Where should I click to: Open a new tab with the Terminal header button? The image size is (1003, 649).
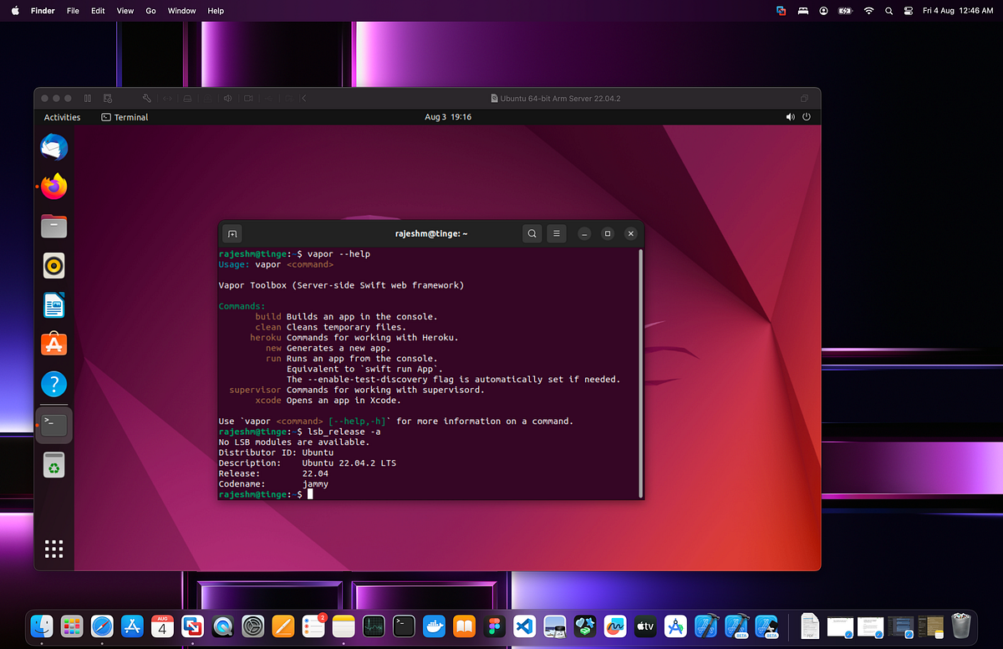click(x=232, y=233)
